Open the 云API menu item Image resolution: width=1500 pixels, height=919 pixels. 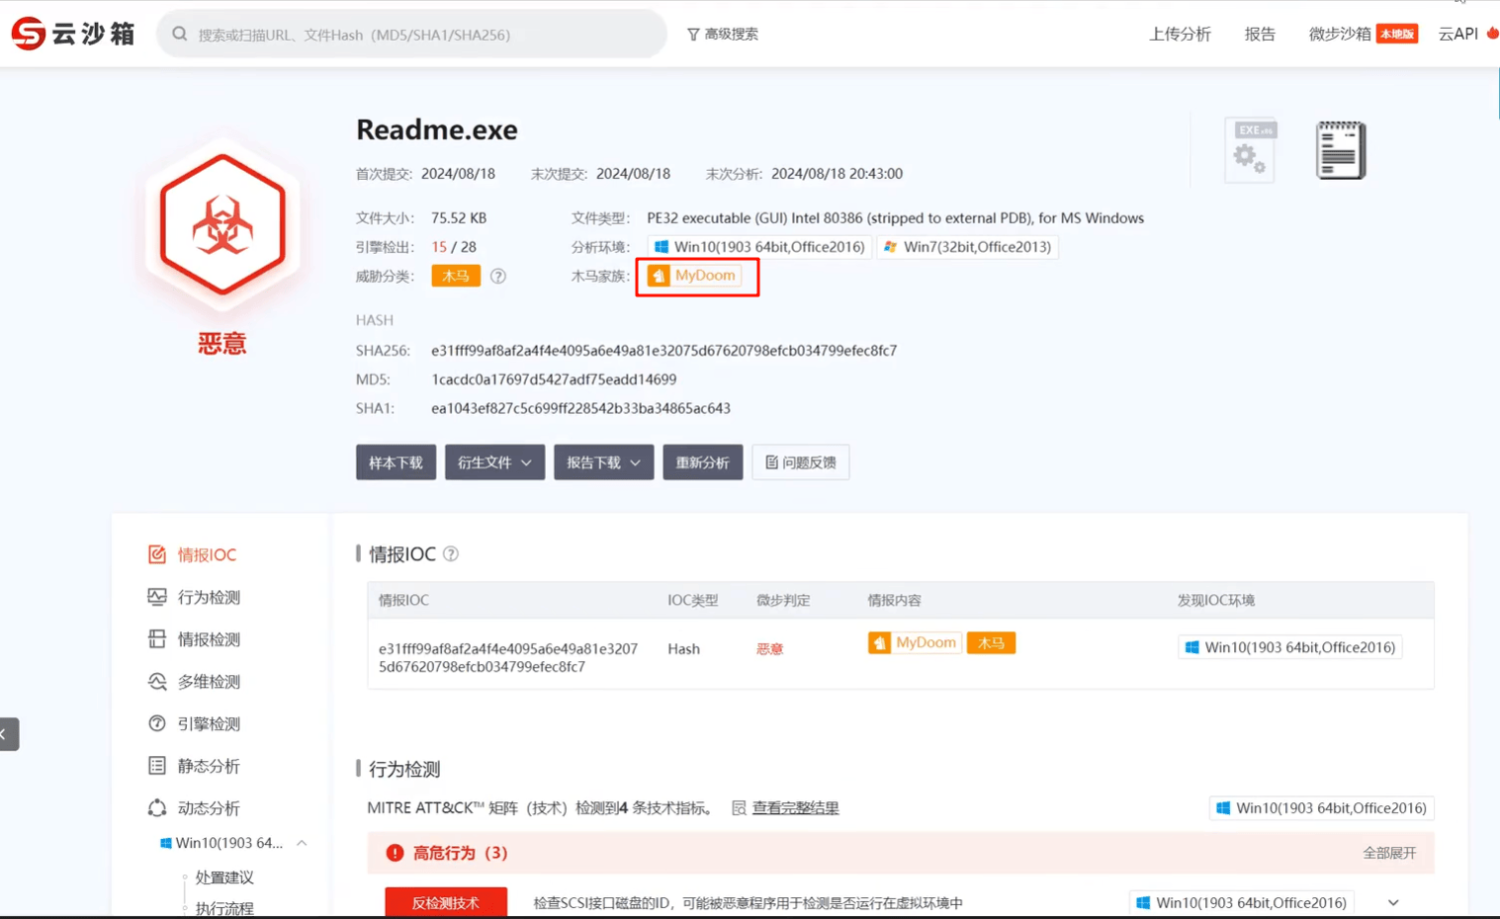tap(1458, 34)
